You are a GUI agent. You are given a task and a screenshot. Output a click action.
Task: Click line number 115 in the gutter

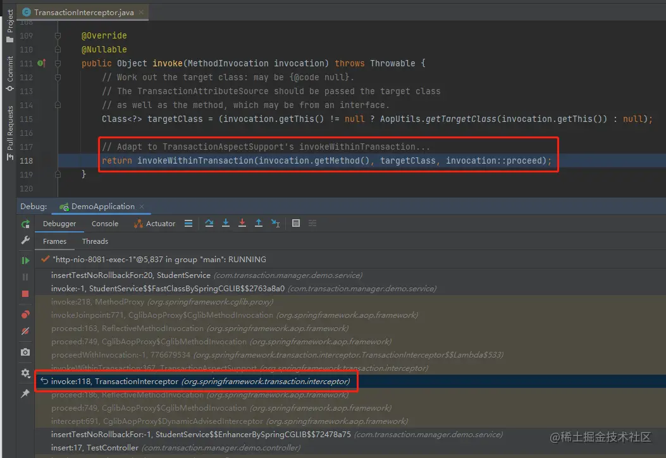point(26,119)
